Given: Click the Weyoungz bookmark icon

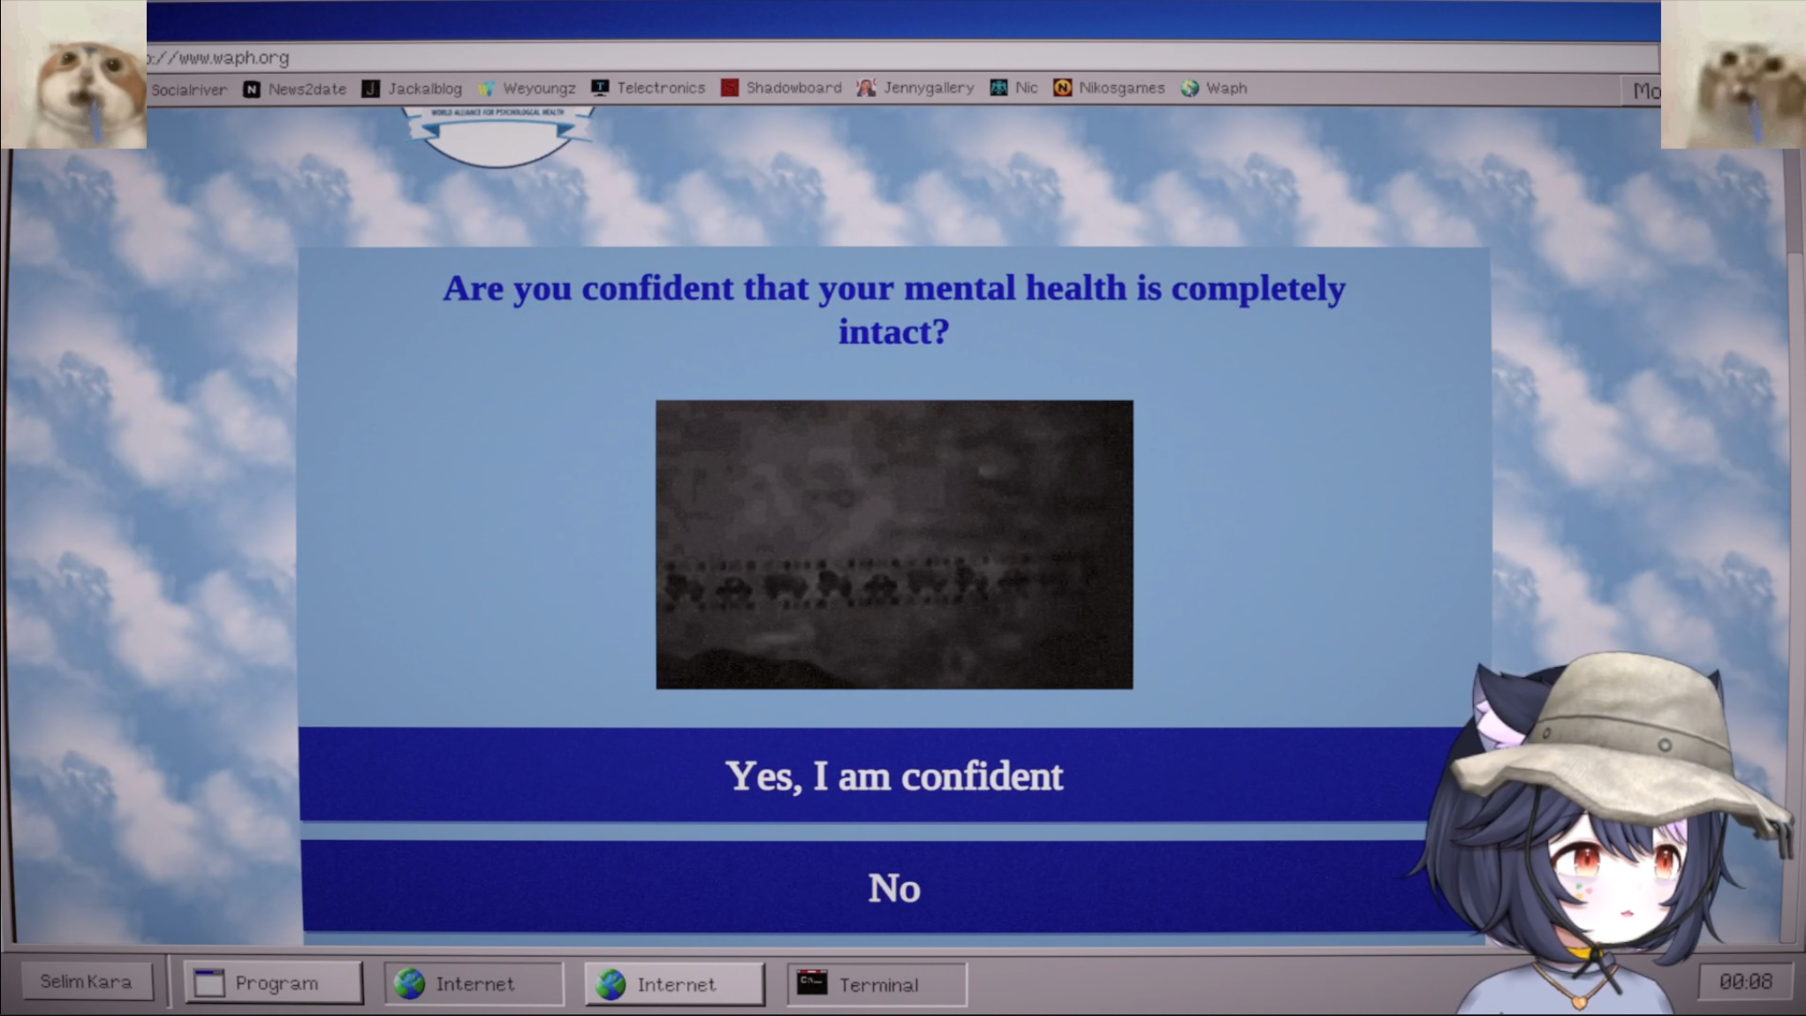Looking at the screenshot, I should (x=486, y=89).
